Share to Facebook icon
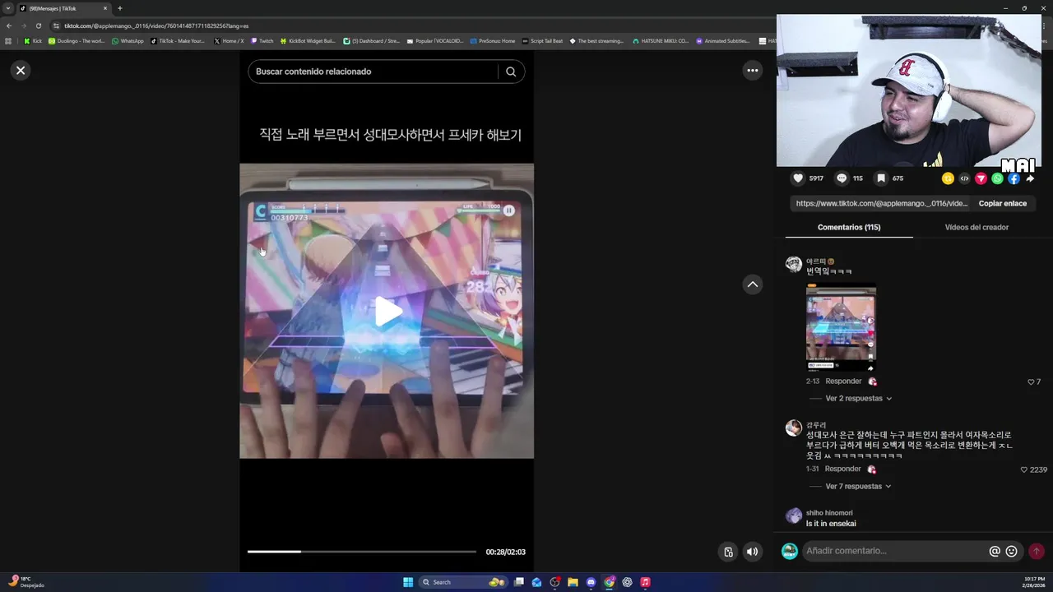Viewport: 1053px width, 592px height. 1014,178
